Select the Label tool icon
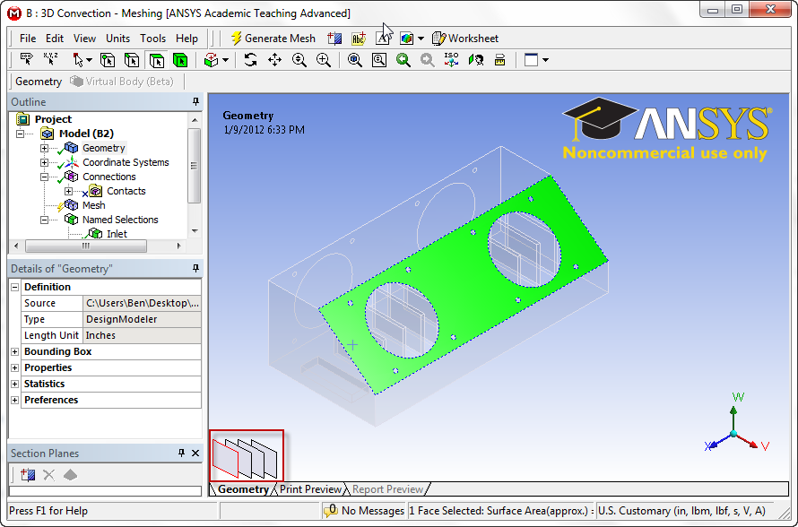Viewport: 798px width, 527px height. [27, 59]
